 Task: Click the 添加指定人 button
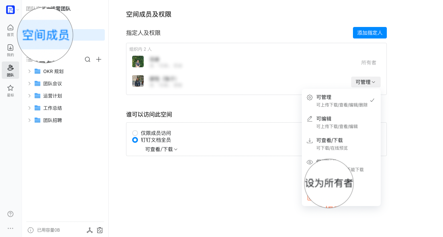[370, 33]
